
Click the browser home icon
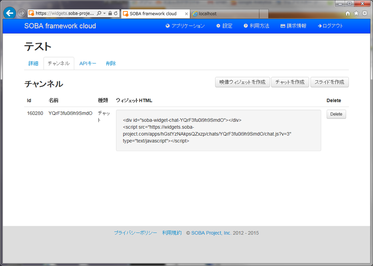[x=348, y=13]
